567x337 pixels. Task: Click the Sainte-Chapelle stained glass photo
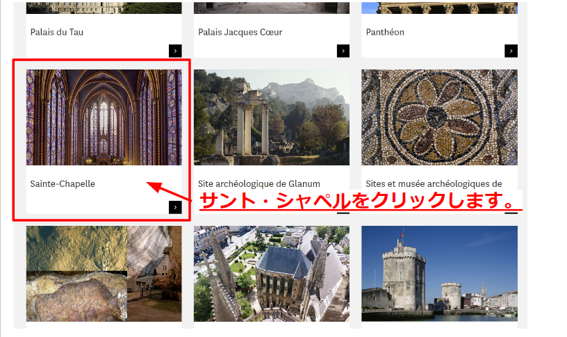click(104, 117)
